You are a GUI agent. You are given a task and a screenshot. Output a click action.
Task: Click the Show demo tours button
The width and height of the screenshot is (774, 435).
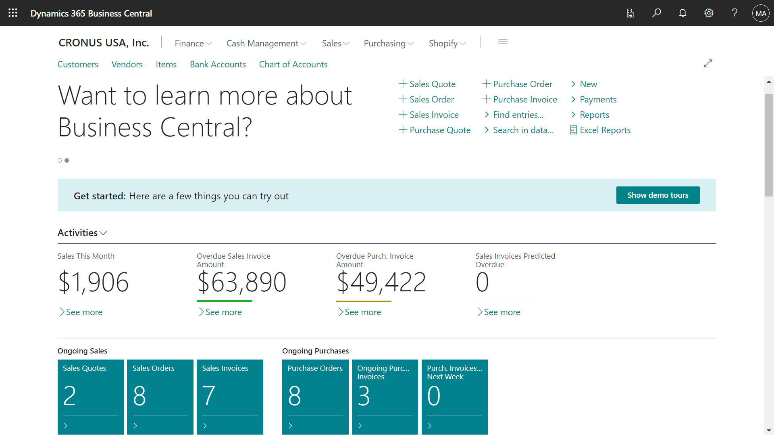657,195
